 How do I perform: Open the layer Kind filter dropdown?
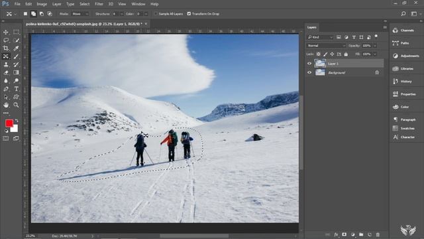[x=320, y=37]
